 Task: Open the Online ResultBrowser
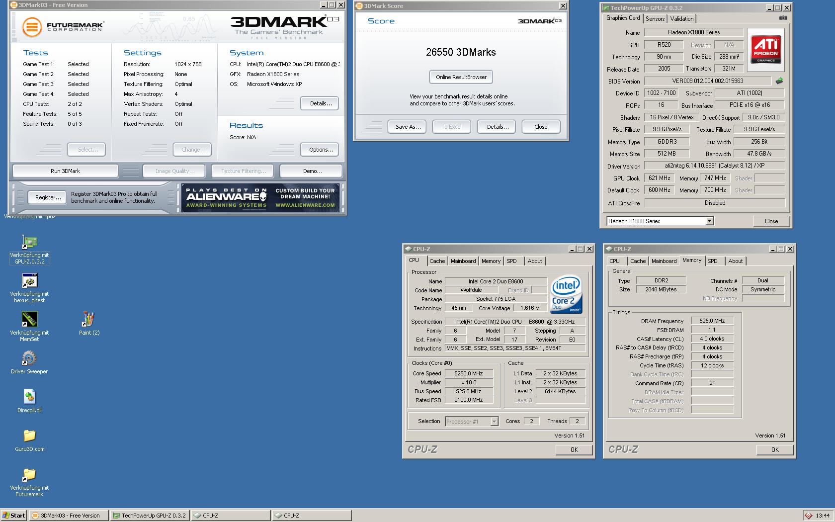tap(461, 77)
